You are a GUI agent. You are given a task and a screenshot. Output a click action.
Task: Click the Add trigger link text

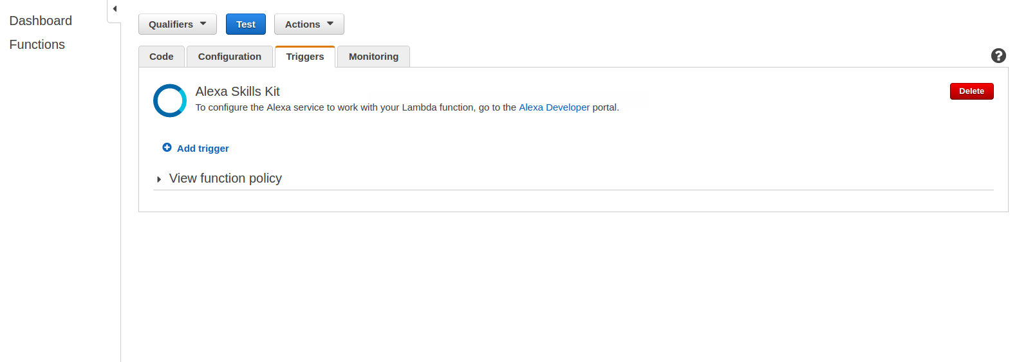pos(203,149)
